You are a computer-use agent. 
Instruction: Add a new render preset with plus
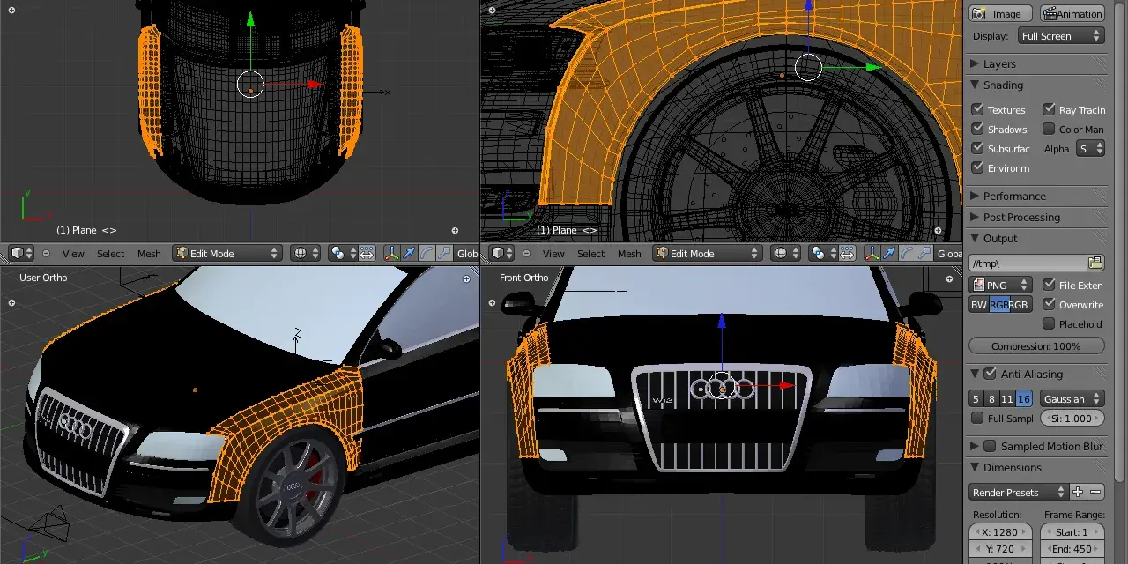tap(1078, 492)
